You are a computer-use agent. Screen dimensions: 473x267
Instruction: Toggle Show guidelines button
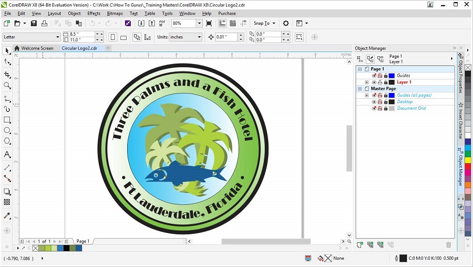(x=244, y=23)
